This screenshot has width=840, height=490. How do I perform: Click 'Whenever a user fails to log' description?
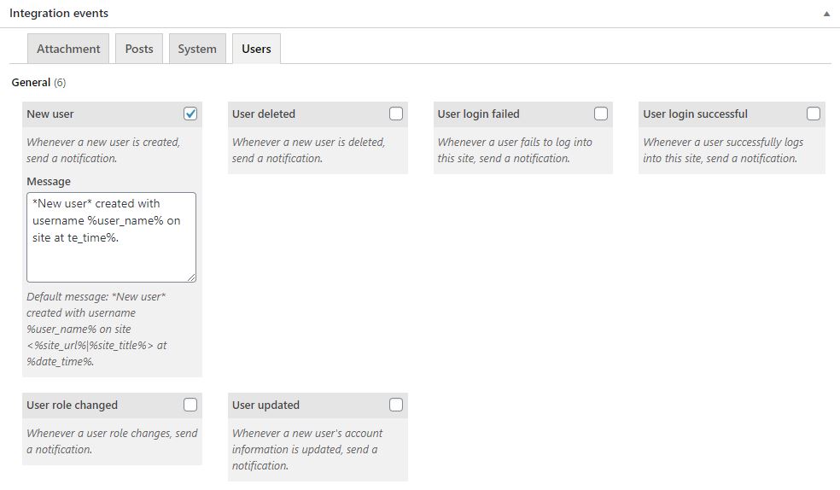coord(515,150)
